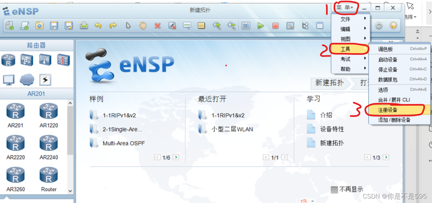Screen dimensions: 432x203
Task: Reset zoom with the 1:1 icon
Action: point(246,26)
